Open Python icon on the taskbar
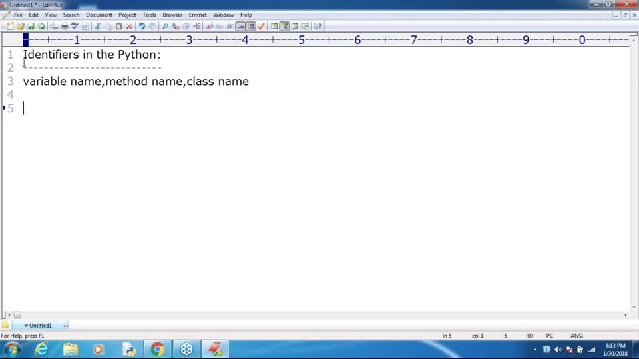Screen dimensions: 639x359 [x=128, y=350]
